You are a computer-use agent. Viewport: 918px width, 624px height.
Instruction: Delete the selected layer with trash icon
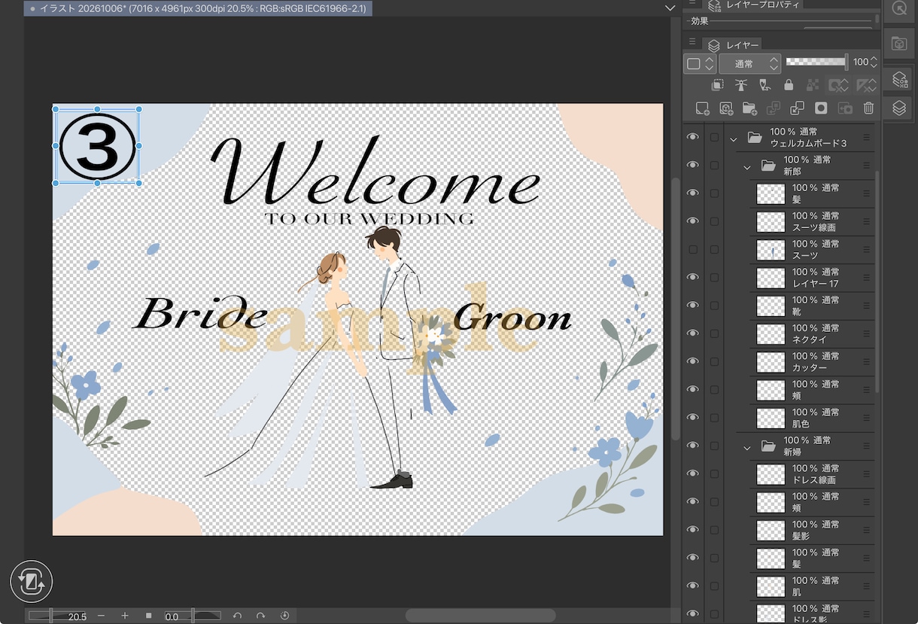[x=868, y=108]
